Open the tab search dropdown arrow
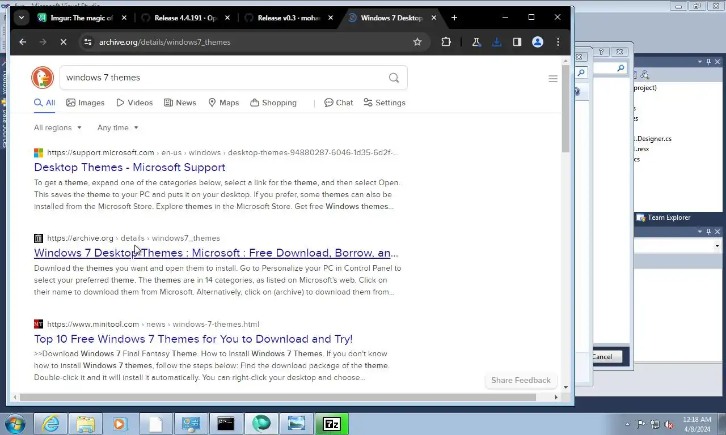 (22, 18)
